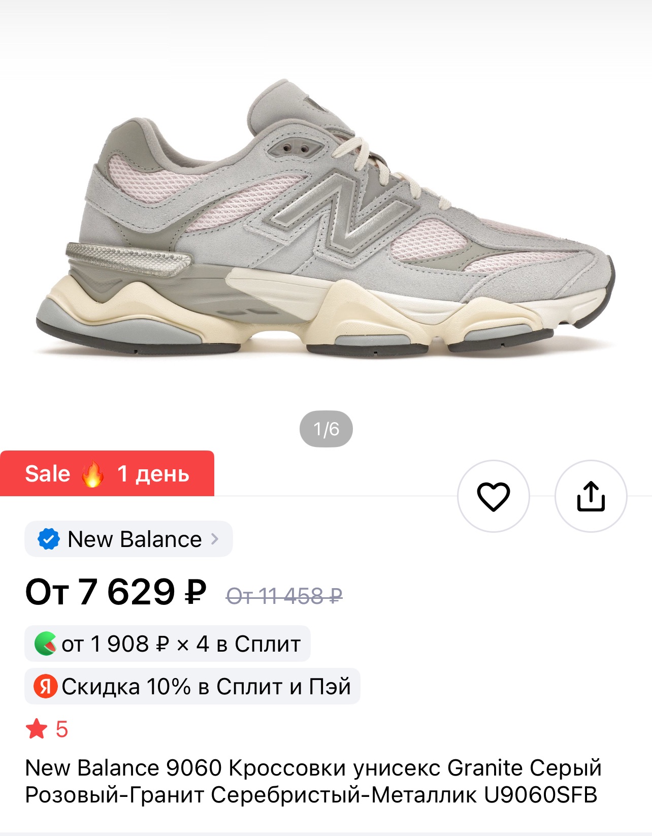This screenshot has height=836, width=652.
Task: Click the red rating star icon
Action: (x=37, y=729)
